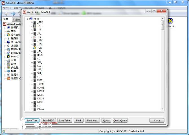Switch to the 菜单 tab
The width and height of the screenshot is (189, 135).
6,19
